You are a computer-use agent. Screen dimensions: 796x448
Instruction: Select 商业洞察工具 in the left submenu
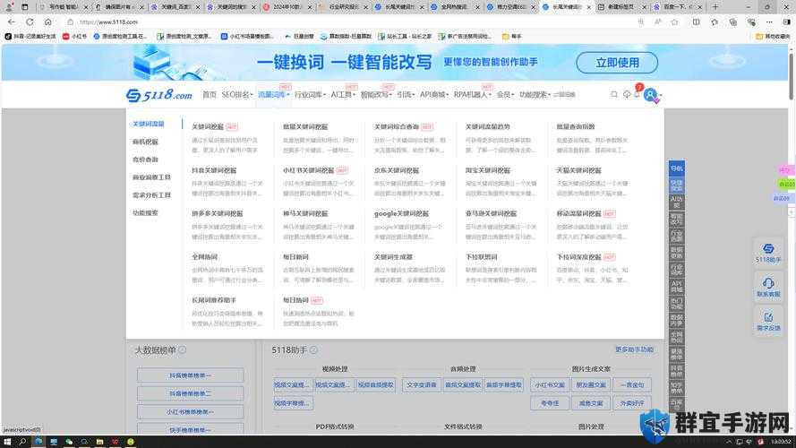tap(151, 177)
